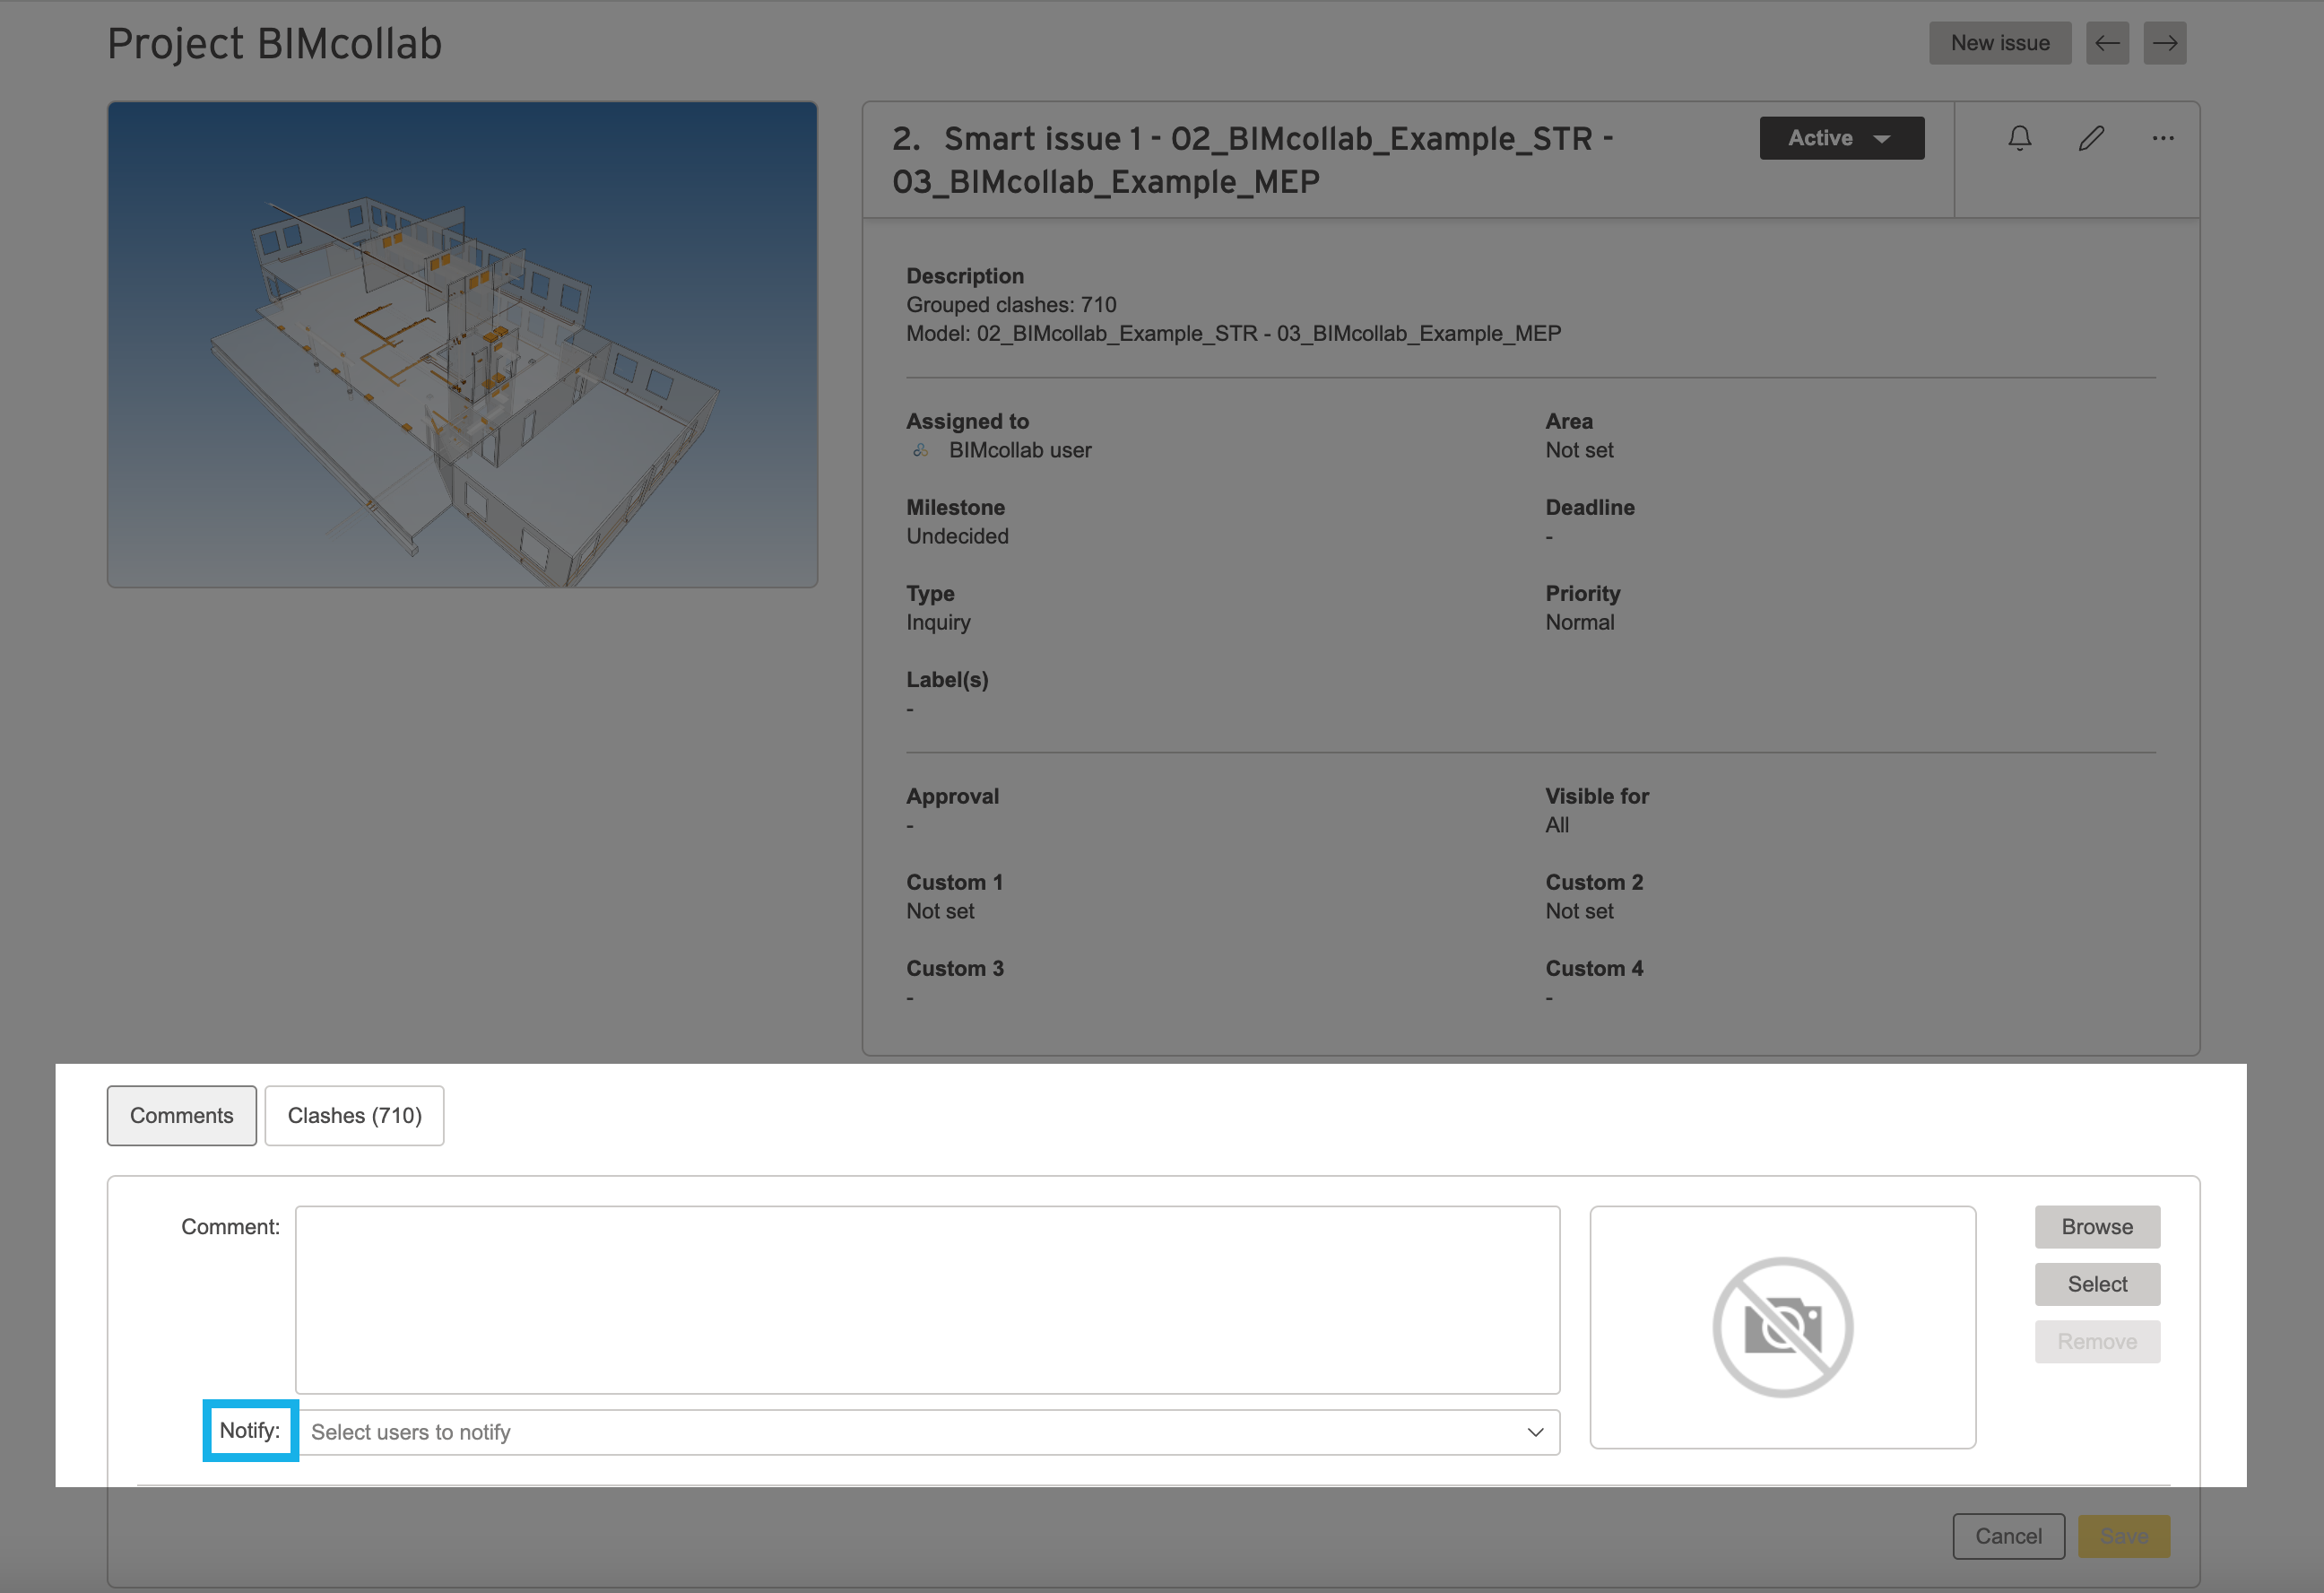Click the Project BIMcollab heading
The width and height of the screenshot is (2324, 1593).
click(x=274, y=43)
